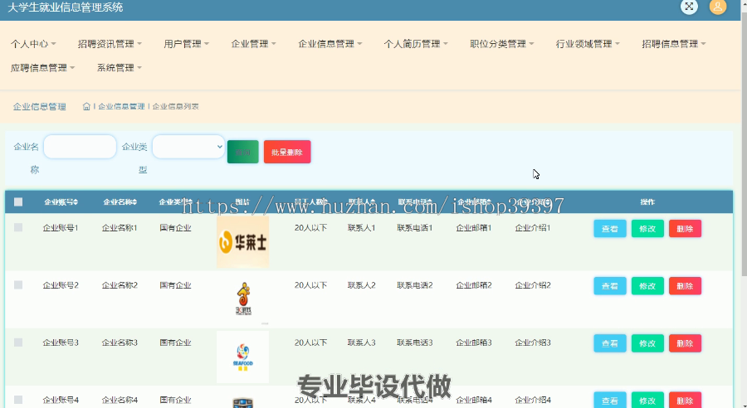Edit 企业账号4 with 修改 button

tap(647, 400)
